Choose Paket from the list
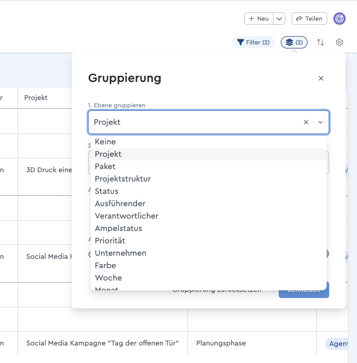 pos(209,167)
